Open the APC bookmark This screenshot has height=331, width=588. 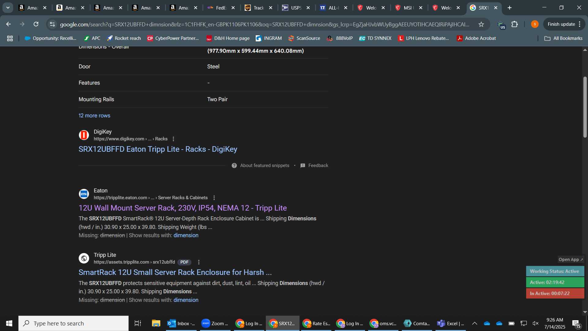point(92,38)
